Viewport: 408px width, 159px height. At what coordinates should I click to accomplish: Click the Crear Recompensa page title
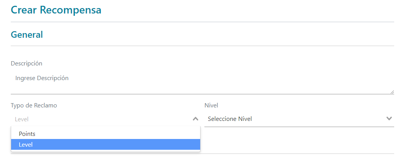pos(56,10)
